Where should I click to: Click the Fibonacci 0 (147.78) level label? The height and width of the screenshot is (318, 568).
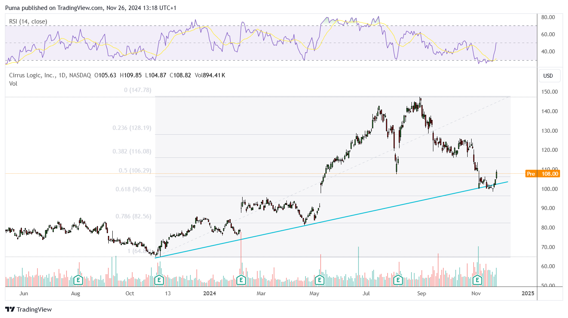138,90
